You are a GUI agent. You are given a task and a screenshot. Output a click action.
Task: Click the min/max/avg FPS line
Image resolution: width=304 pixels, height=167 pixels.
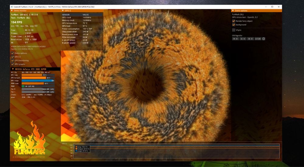(x=24, y=26)
